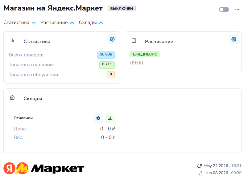Viewport: 244px width, 180px height.
Task: Click the schedule time 09:00
Action: (x=137, y=63)
